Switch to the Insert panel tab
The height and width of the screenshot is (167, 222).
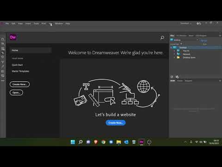coord(191,36)
